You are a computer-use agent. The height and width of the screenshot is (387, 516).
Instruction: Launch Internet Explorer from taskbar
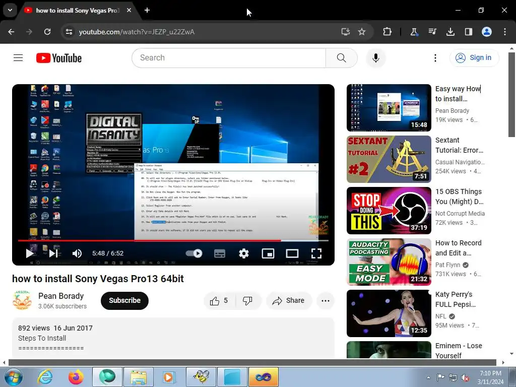45,377
